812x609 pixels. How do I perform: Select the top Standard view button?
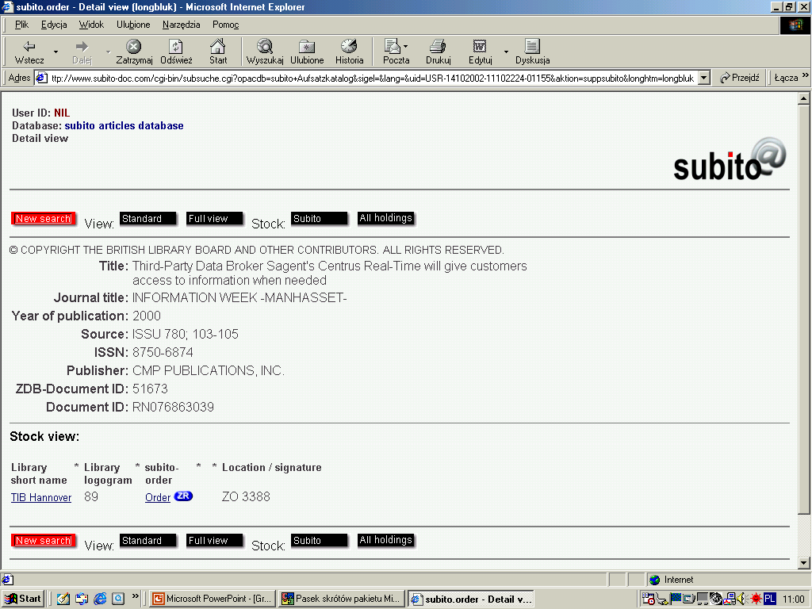(x=148, y=219)
